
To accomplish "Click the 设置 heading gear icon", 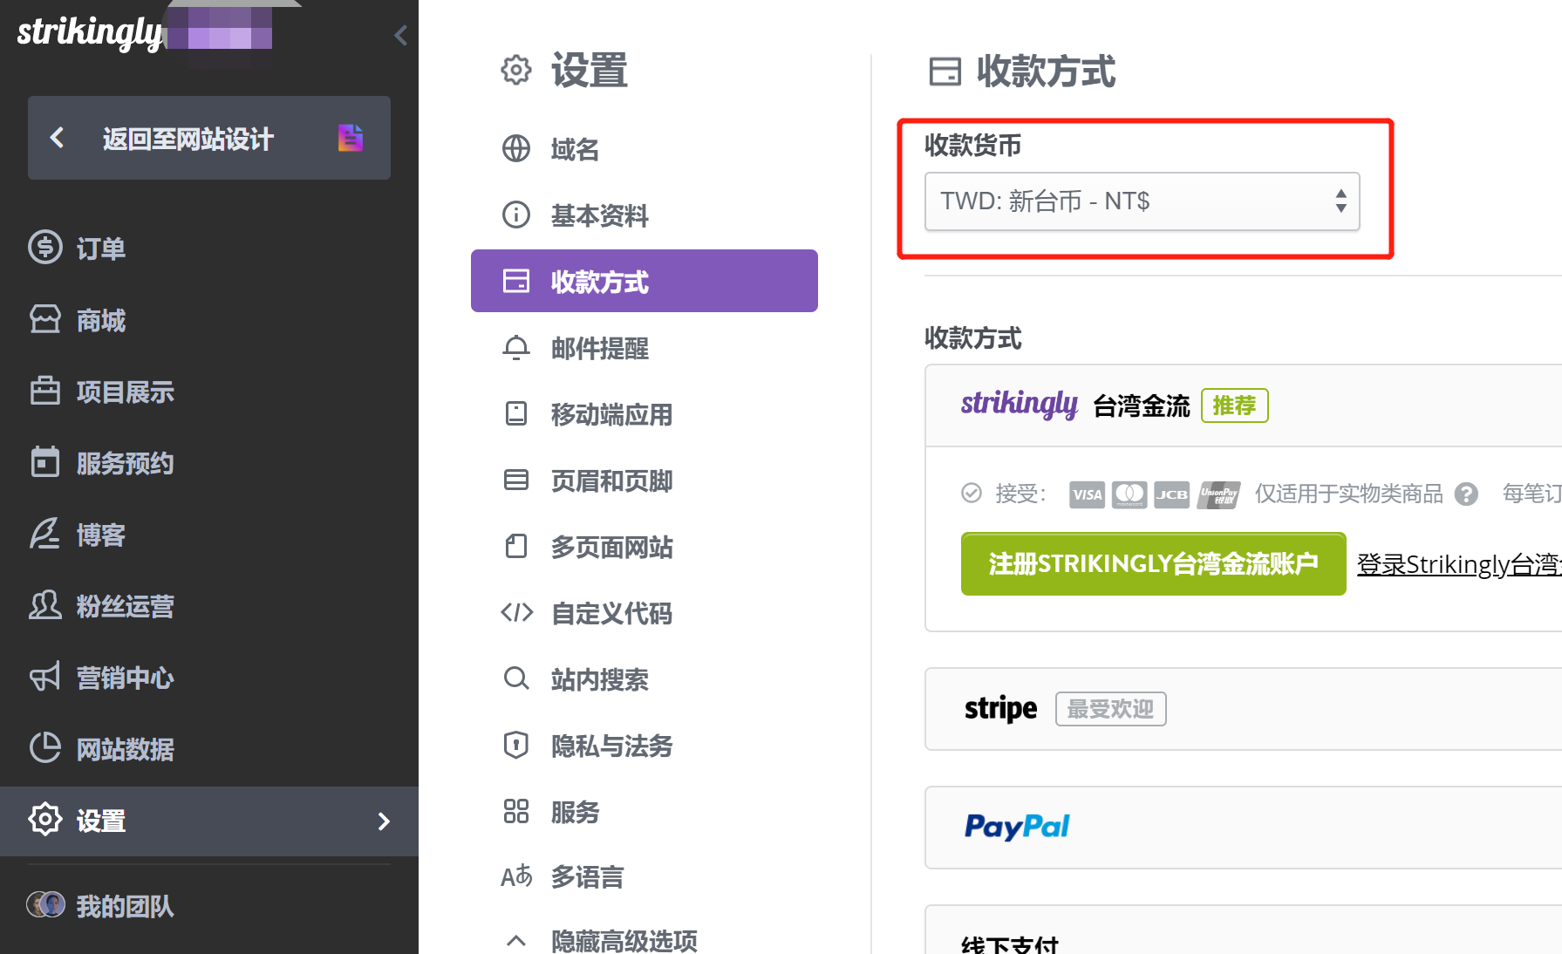I will coord(516,70).
